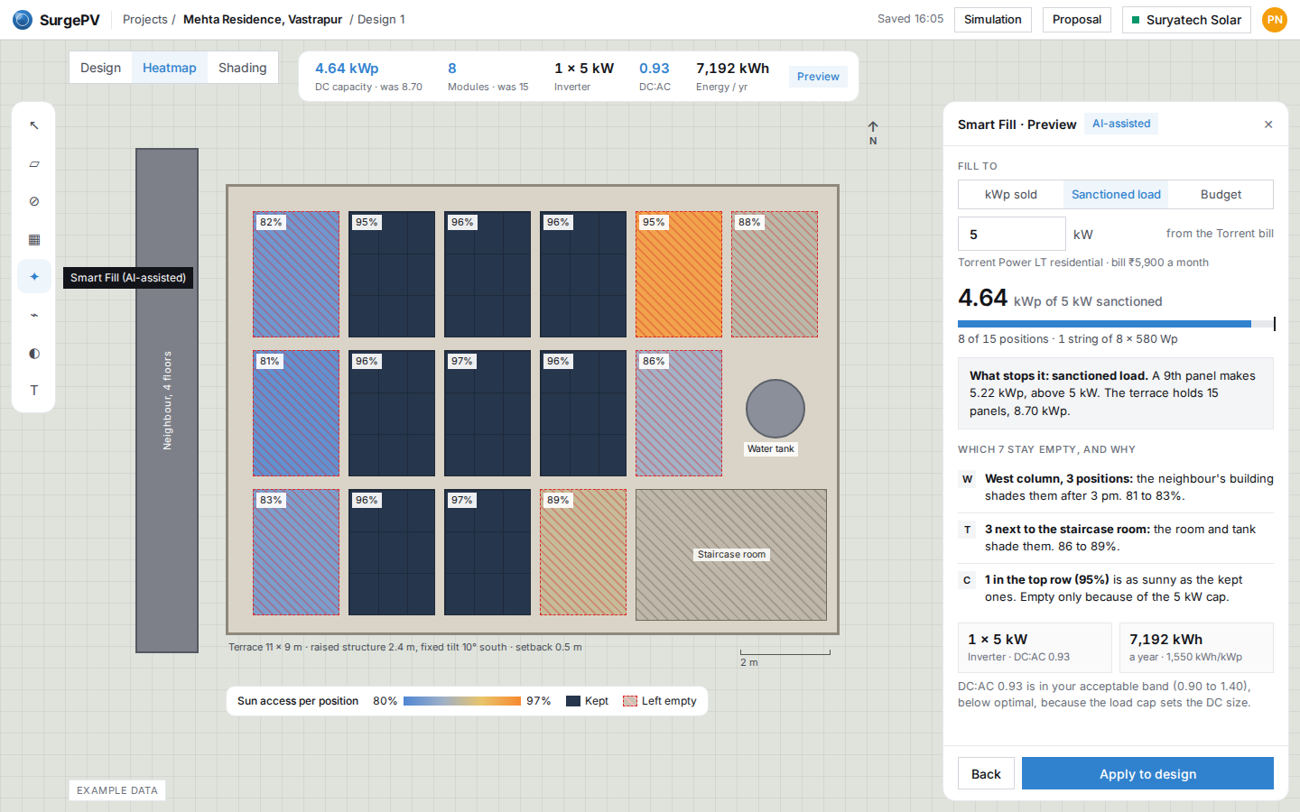Click the Apply to design button
Viewport: 1300px width, 812px height.
(x=1147, y=774)
